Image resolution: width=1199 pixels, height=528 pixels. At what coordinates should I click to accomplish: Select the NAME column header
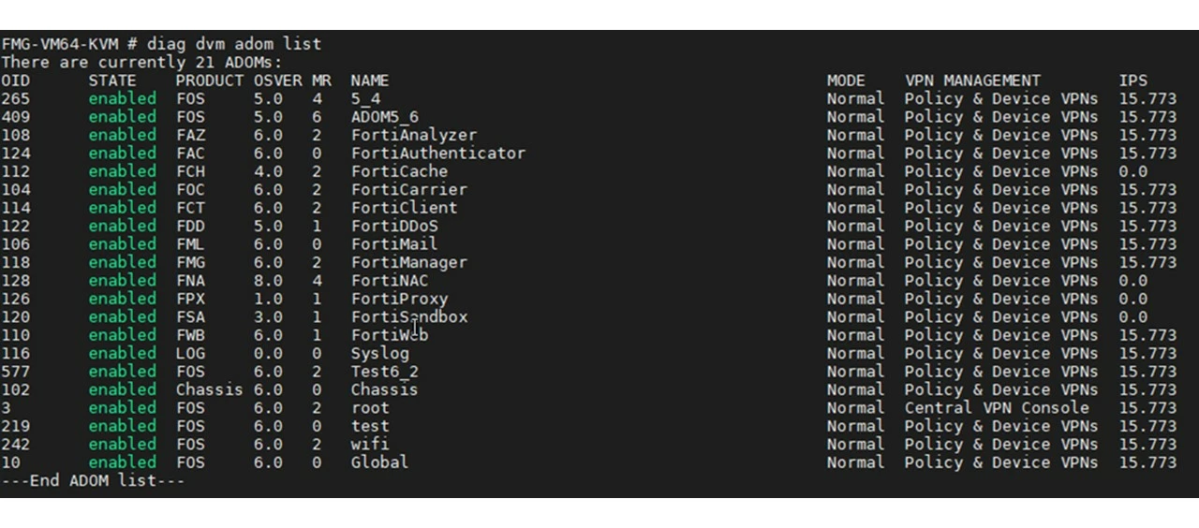370,81
